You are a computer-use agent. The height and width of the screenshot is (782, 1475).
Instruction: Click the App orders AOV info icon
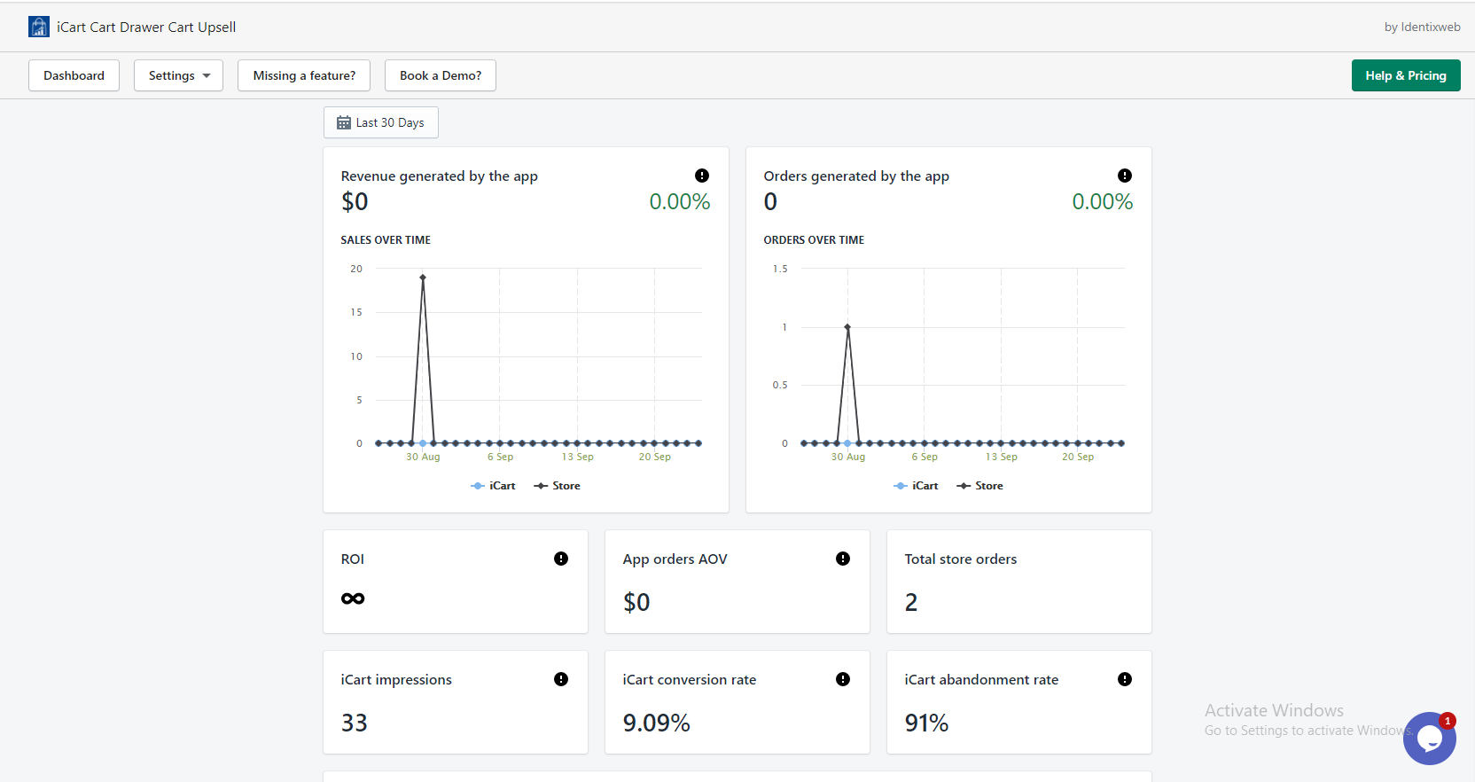[x=843, y=559]
